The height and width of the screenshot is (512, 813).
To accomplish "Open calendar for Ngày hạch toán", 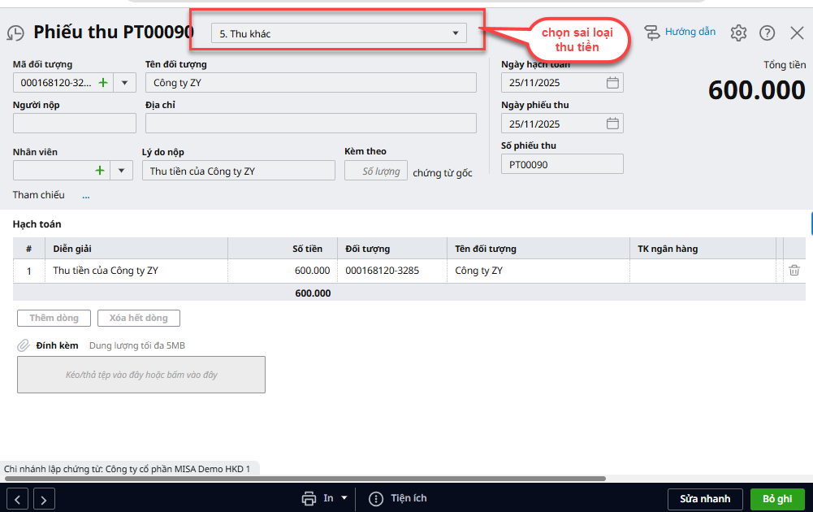I will click(613, 83).
